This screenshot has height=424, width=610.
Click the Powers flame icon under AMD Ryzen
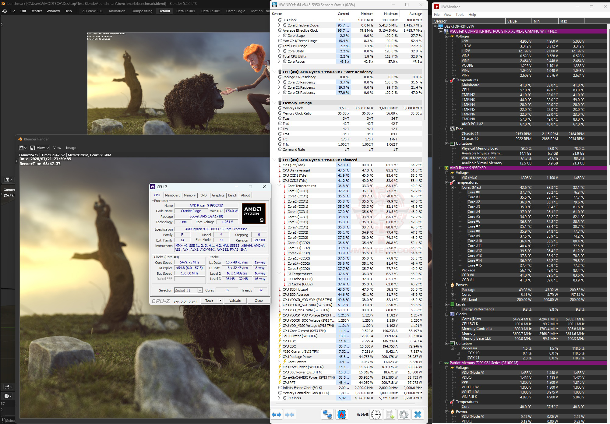pyautogui.click(x=452, y=285)
